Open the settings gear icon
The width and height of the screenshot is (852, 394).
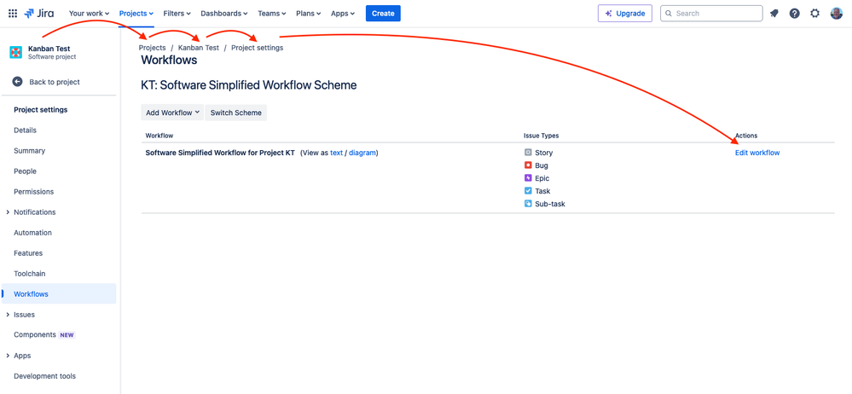(815, 14)
